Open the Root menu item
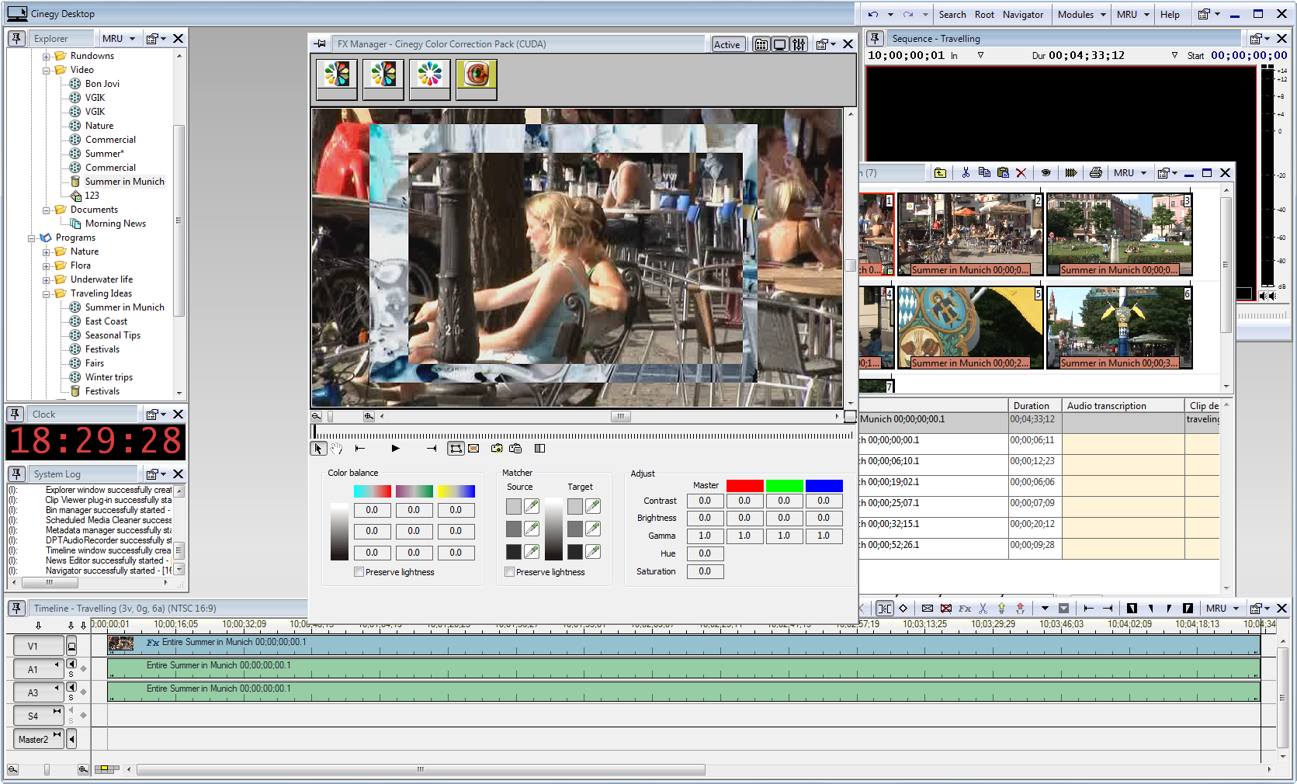 (984, 15)
